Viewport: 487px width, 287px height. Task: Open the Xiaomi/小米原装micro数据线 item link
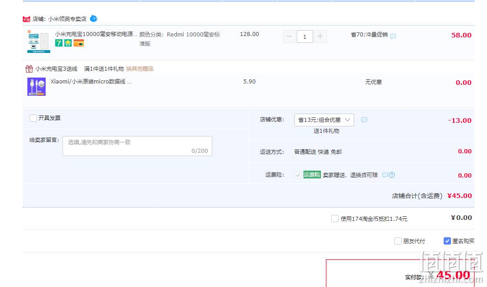[x=91, y=82]
